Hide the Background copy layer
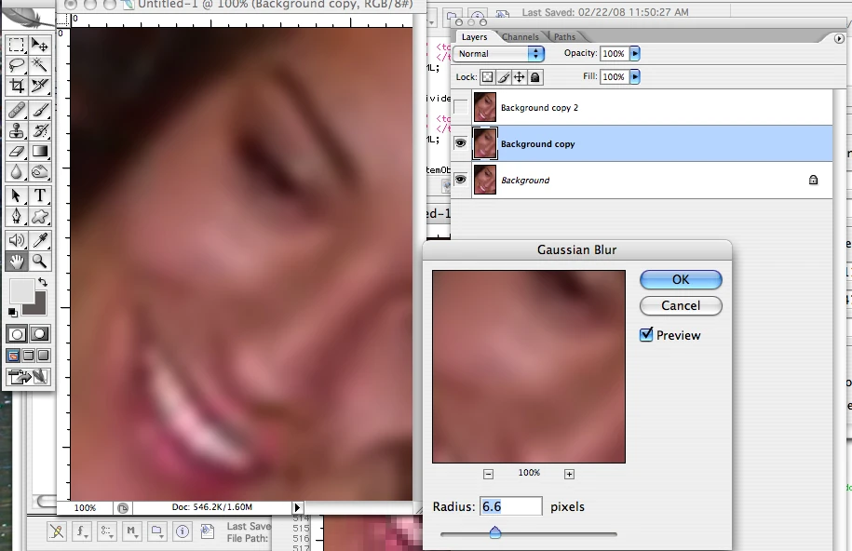 pos(461,143)
